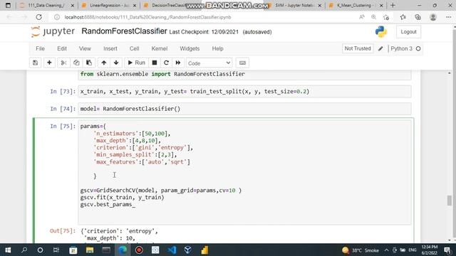Click the read aloud icon in address bar
The width and height of the screenshot is (456, 256).
pyautogui.click(x=362, y=17)
